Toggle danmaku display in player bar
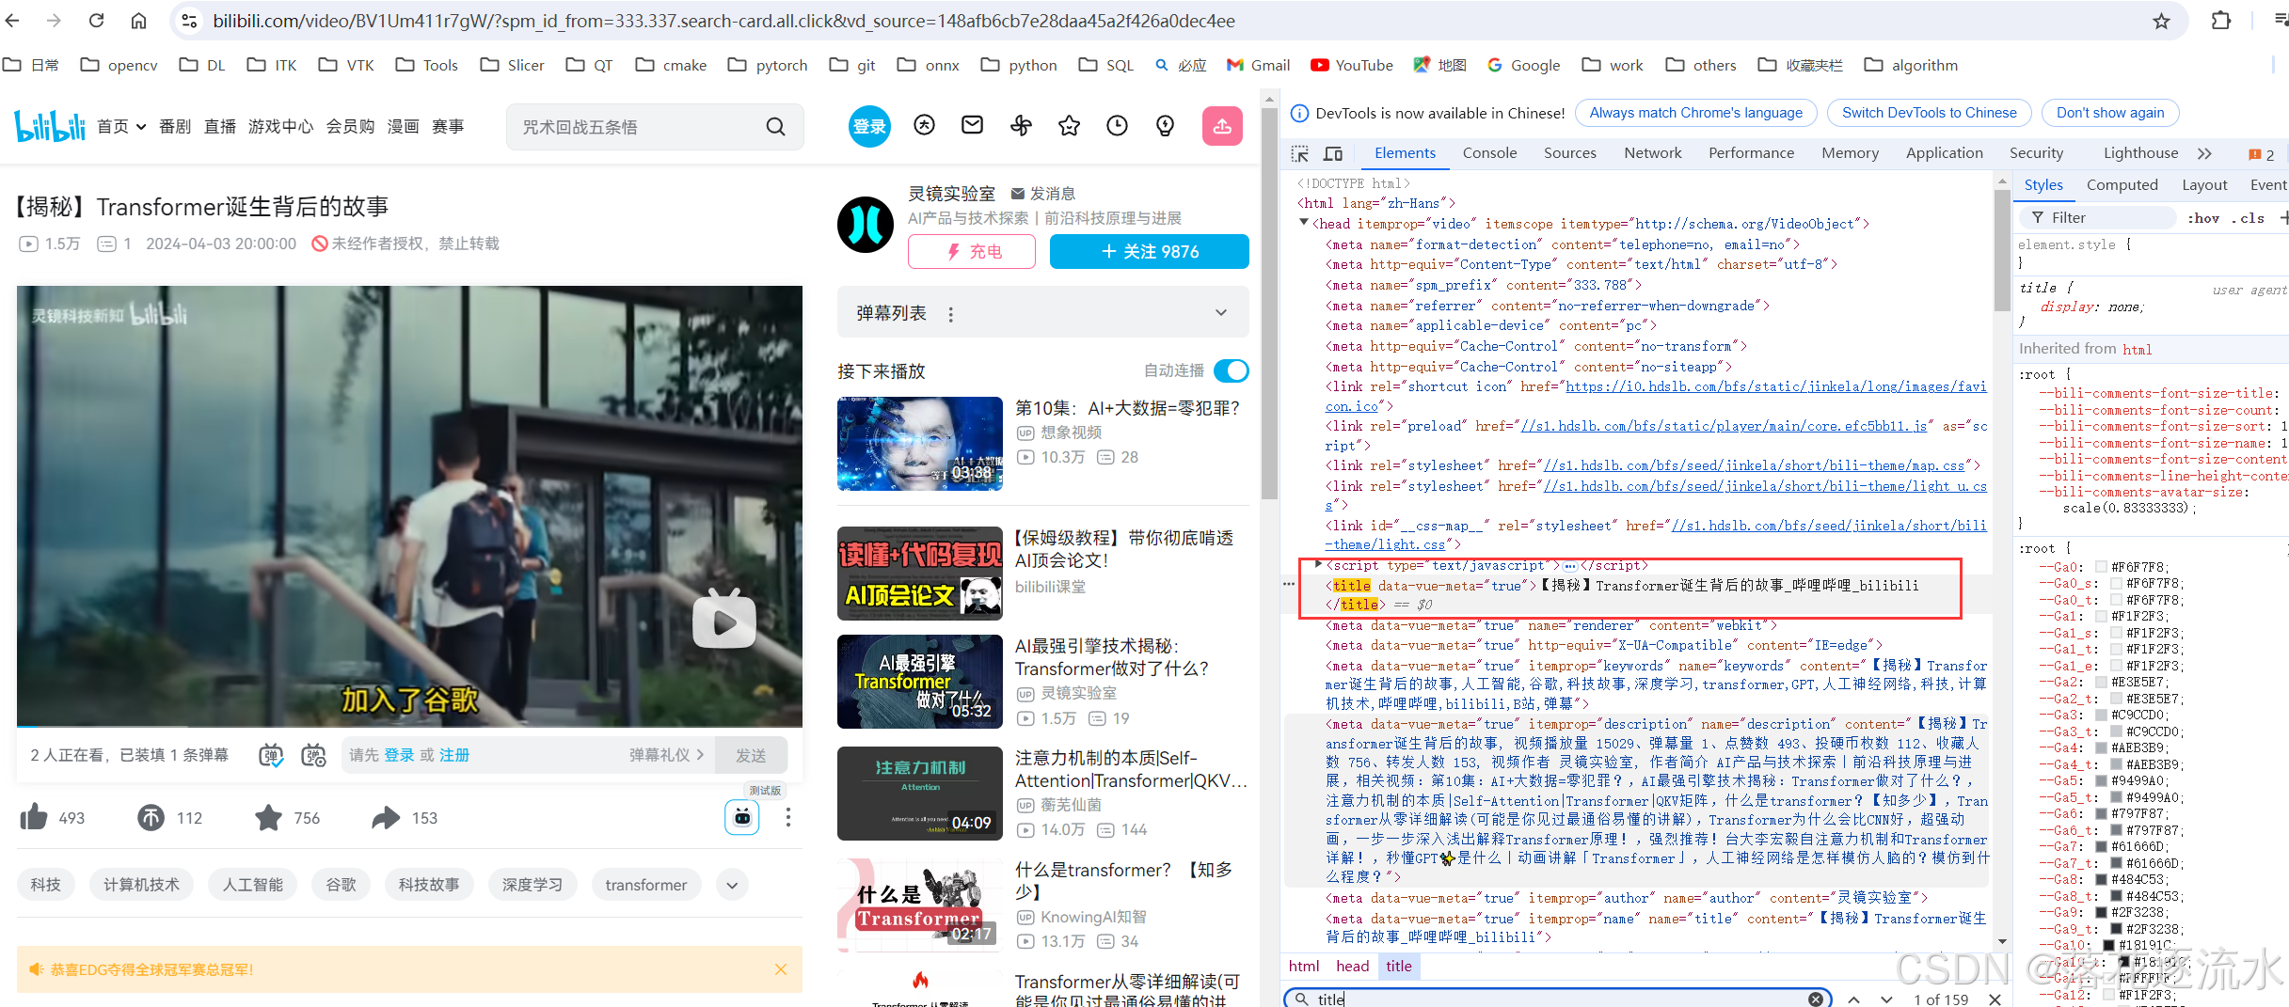The height and width of the screenshot is (1007, 2289). (271, 755)
